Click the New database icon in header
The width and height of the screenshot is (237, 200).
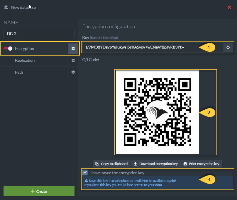6,7
